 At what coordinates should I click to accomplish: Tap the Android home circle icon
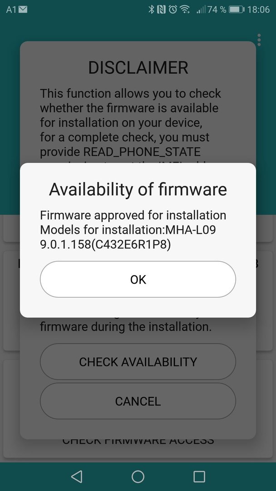coord(138,476)
